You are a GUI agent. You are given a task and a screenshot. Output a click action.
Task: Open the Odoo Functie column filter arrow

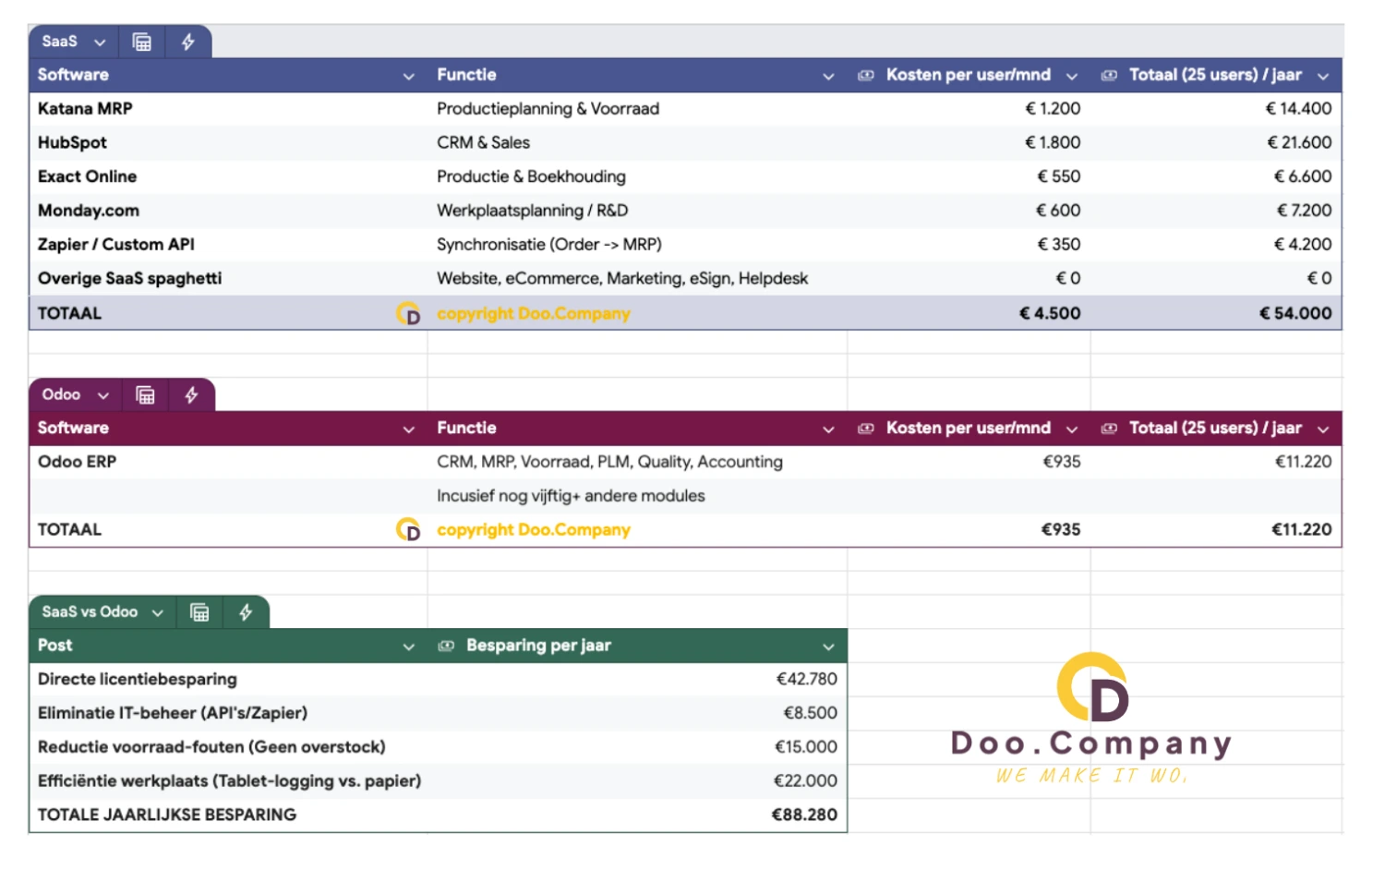pyautogui.click(x=828, y=429)
